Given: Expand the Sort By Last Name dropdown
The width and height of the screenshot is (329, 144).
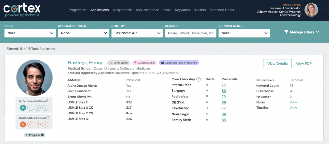Looking at the screenshot, I should pyautogui.click(x=137, y=33).
